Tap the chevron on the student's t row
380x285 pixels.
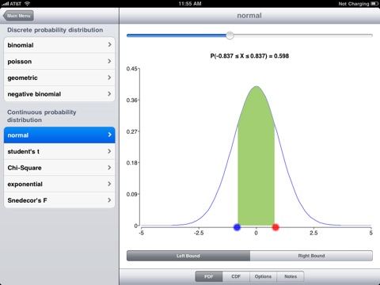pyautogui.click(x=109, y=151)
